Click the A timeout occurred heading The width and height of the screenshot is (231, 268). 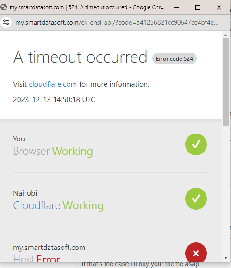[80, 57]
